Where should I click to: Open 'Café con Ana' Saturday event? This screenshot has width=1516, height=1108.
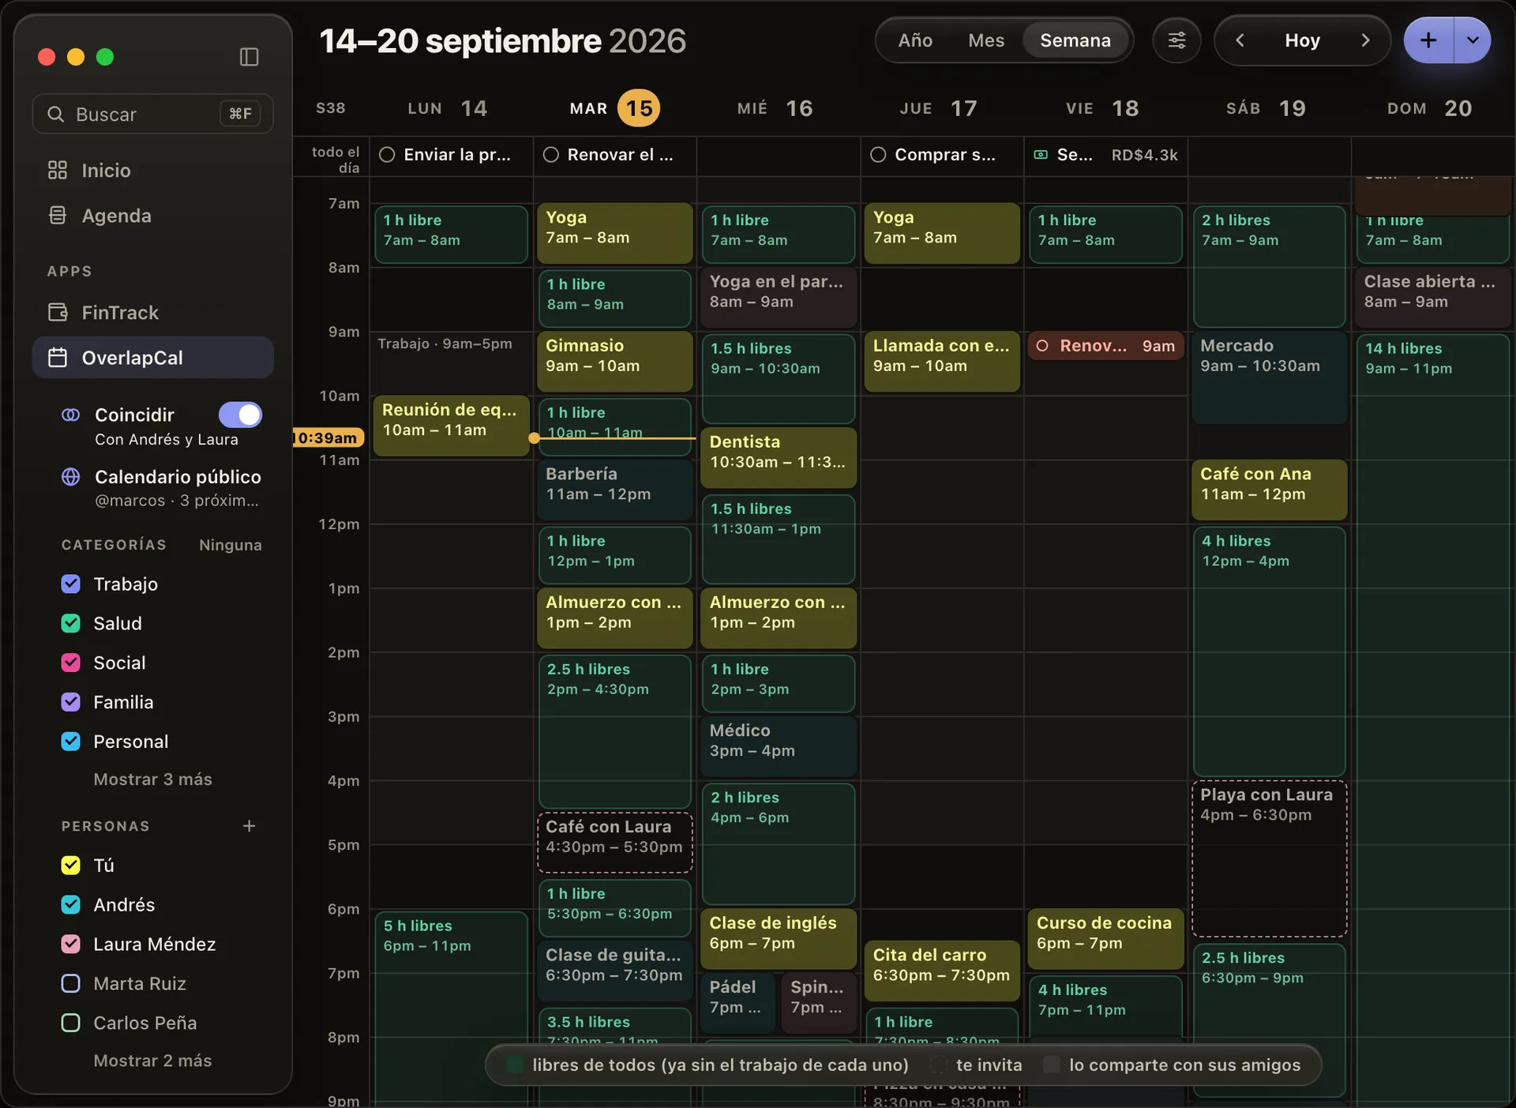pos(1269,490)
